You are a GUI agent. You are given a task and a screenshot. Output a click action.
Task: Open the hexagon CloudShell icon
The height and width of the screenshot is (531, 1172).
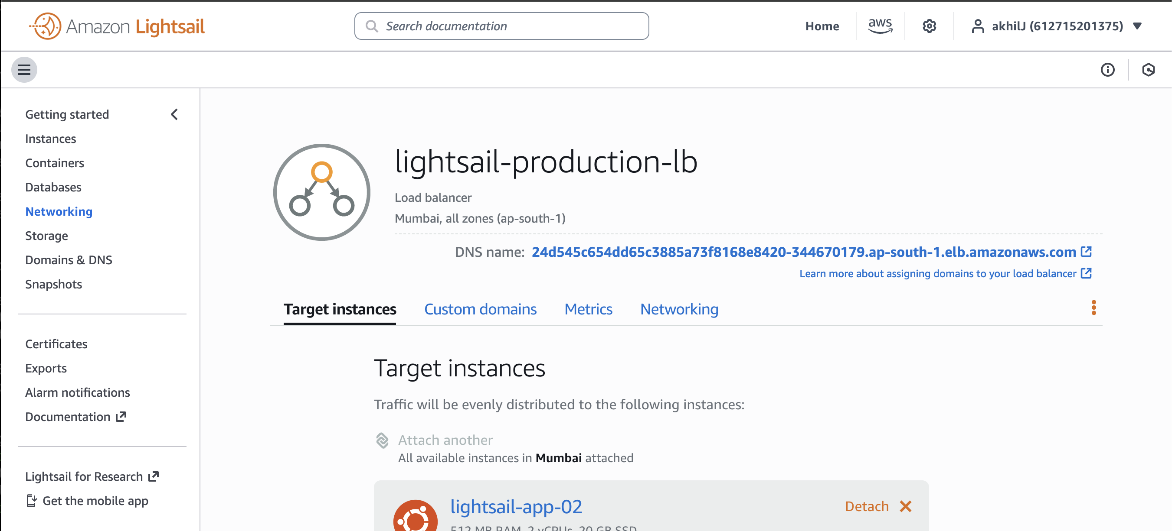tap(1148, 69)
